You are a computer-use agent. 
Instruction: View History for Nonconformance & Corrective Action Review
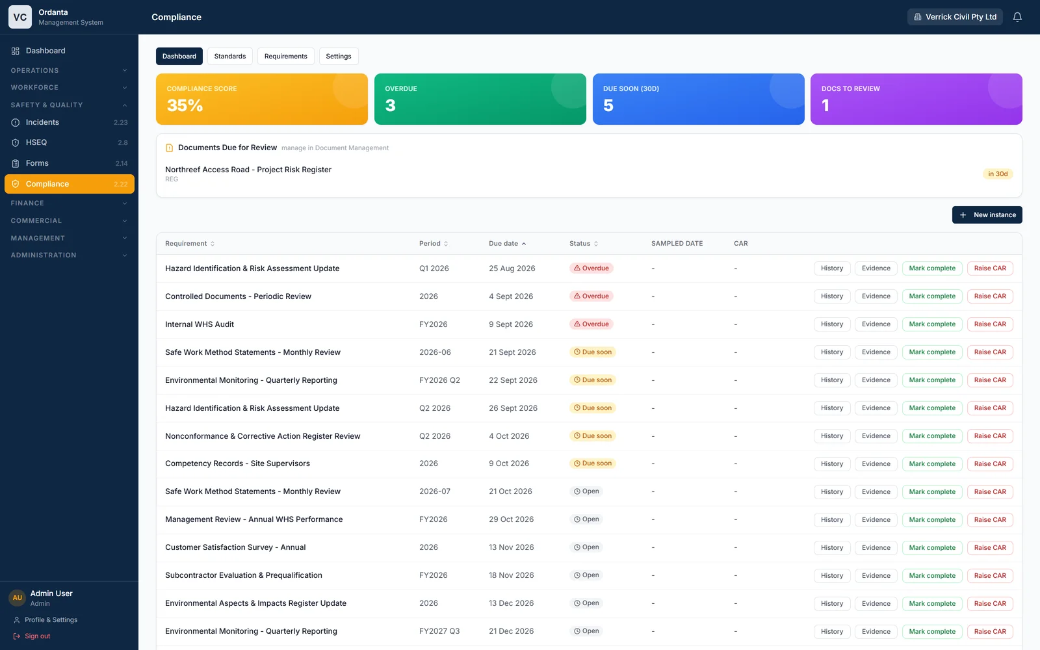pos(832,436)
